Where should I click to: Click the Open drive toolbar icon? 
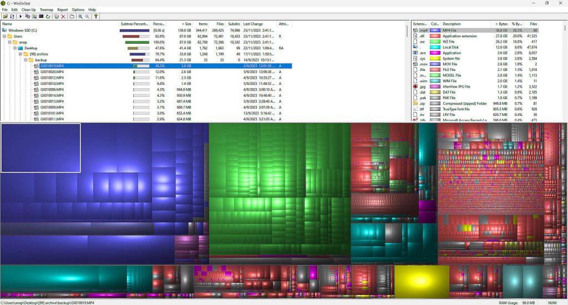click(x=6, y=16)
